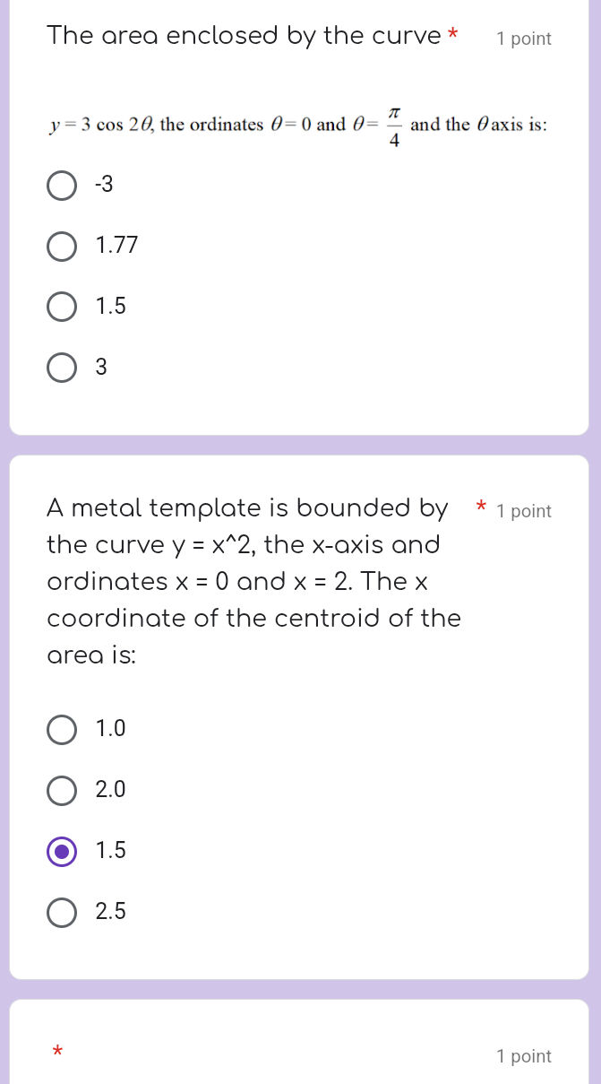The image size is (601, 1084).
Task: Click the 1 point label on the third question
Action: [x=523, y=1056]
